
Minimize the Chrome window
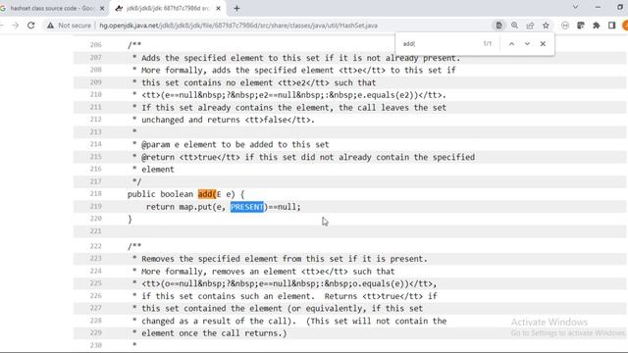coord(598,7)
